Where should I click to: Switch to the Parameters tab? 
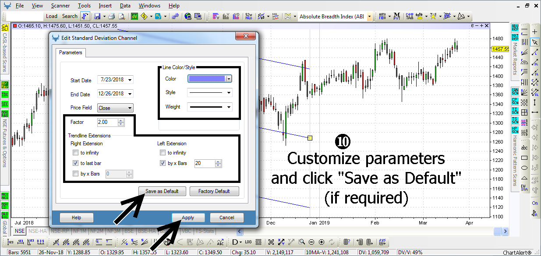pyautogui.click(x=71, y=53)
